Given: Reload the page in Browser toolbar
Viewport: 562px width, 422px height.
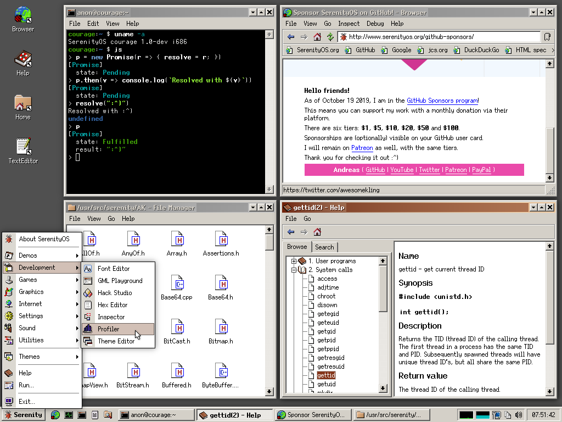Looking at the screenshot, I should click(x=330, y=37).
